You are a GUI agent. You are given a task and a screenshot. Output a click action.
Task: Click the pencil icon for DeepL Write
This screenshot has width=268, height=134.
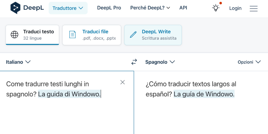(133, 35)
